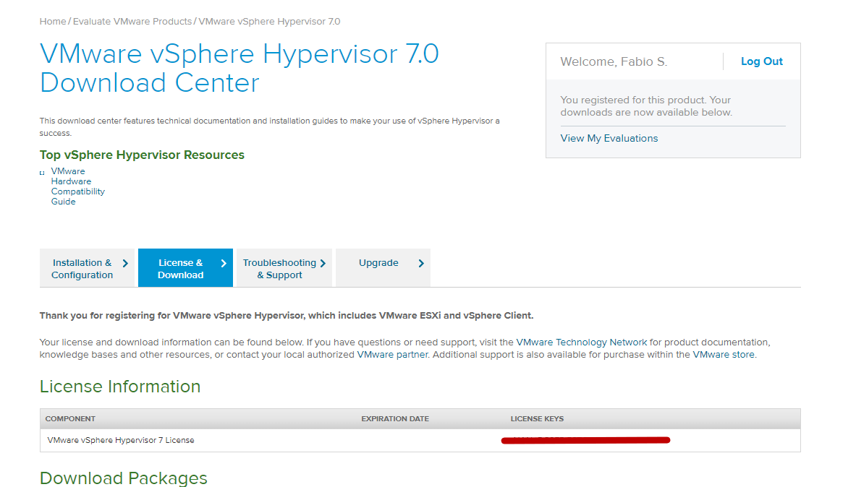
Task: Switch to Installation & Configuration tab
Action: 87,268
